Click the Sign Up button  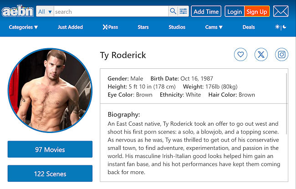pos(257,11)
